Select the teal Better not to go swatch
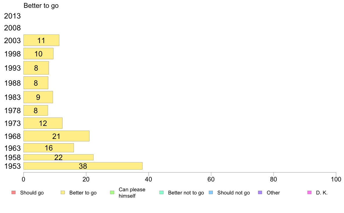The width and height of the screenshot is (344, 213). (x=162, y=192)
